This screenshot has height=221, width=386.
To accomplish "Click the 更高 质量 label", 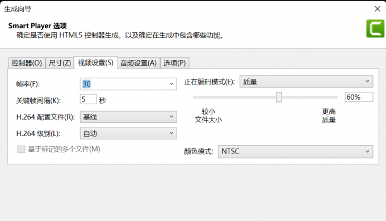I will pos(329,116).
